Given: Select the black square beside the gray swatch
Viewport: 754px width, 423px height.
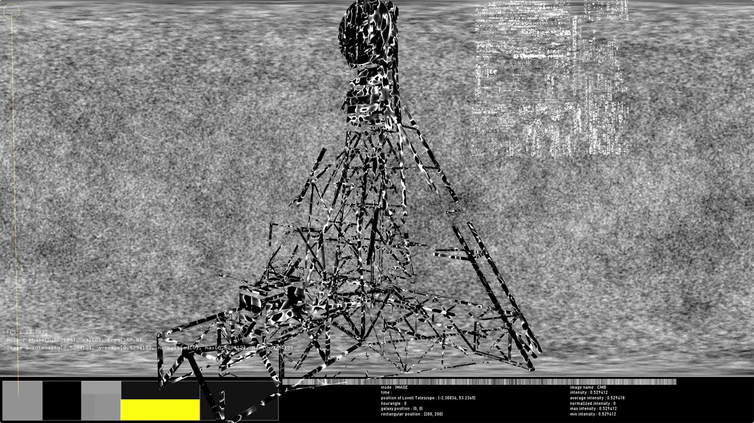Looking at the screenshot, I should pyautogui.click(x=62, y=400).
